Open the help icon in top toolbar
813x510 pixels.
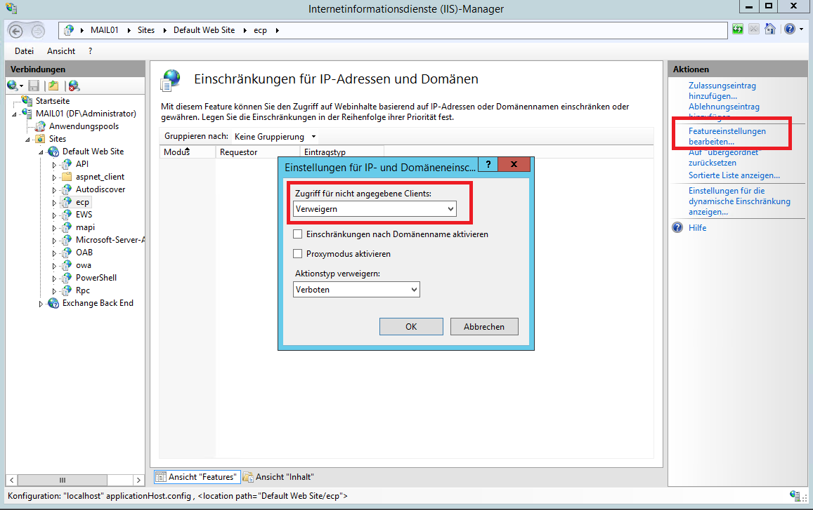point(789,29)
